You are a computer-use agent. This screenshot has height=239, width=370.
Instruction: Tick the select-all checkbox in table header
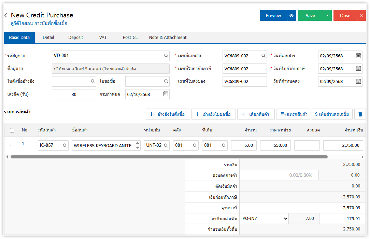coord(12,130)
